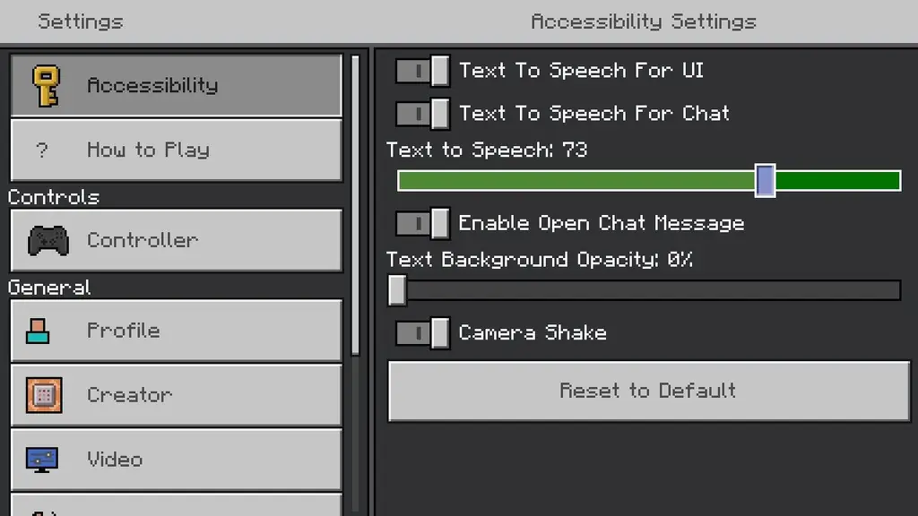918x516 pixels.
Task: Click the gamepad Controller icon
Action: point(48,240)
